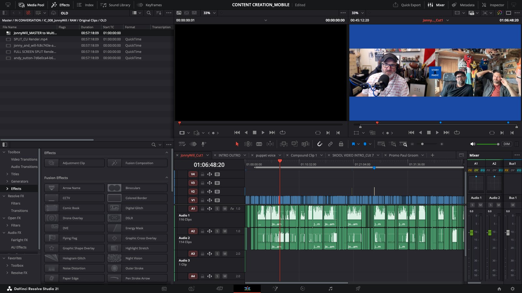The width and height of the screenshot is (522, 293).
Task: Click the voiceover microphone icon in toolbar
Action: click(x=204, y=144)
